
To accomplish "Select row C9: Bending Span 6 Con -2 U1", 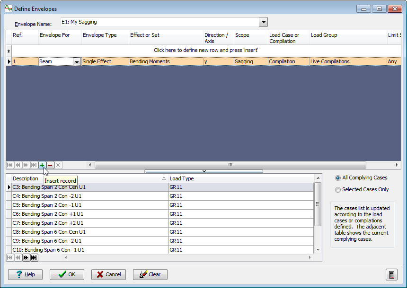I will pyautogui.click(x=163, y=241).
